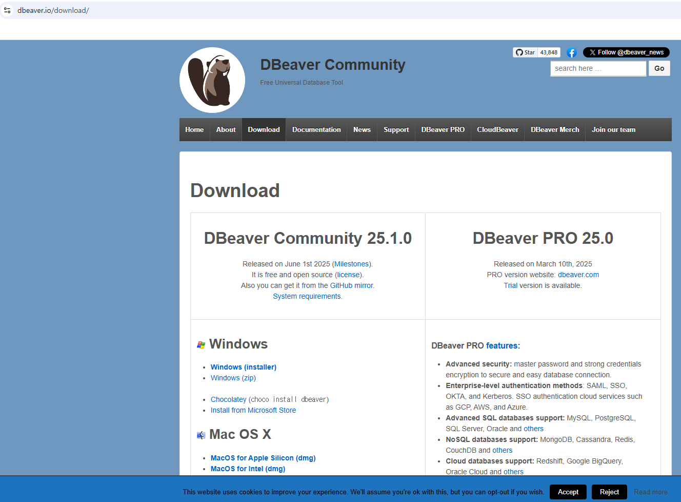Open 'others' link after CouchDB
Viewport: 681px width, 502px height.
[x=503, y=450]
